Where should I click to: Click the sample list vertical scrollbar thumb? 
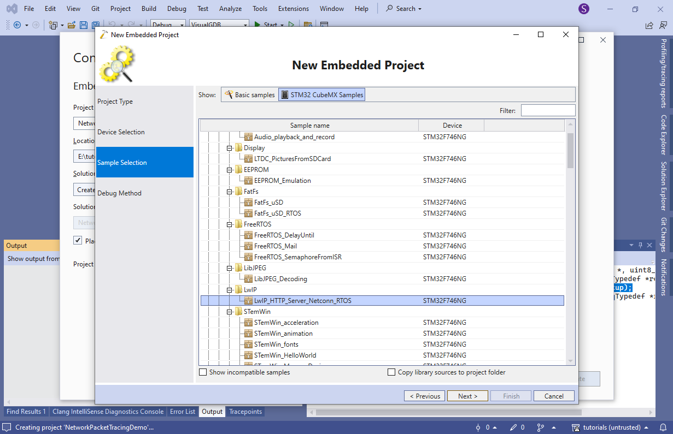click(x=570, y=150)
